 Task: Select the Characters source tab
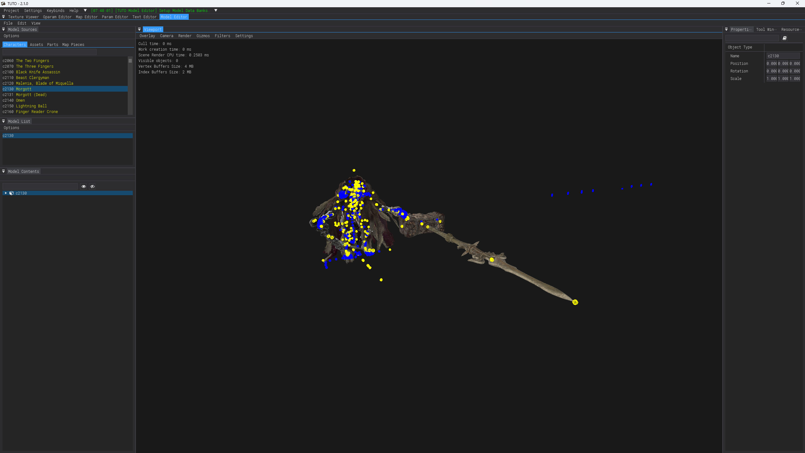[x=15, y=44]
